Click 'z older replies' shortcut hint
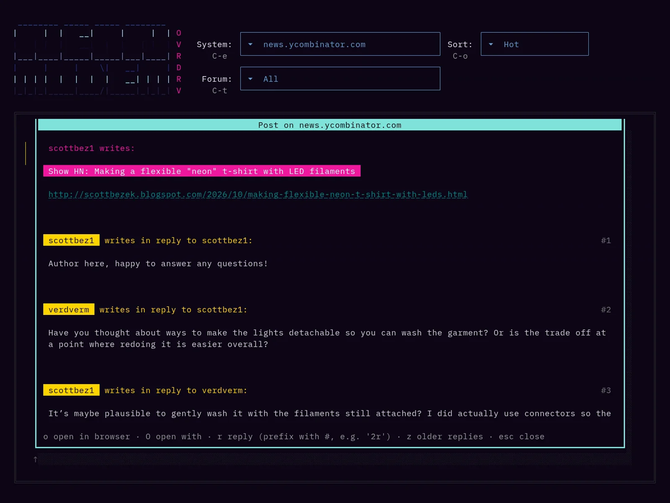This screenshot has width=670, height=503. tap(445, 436)
